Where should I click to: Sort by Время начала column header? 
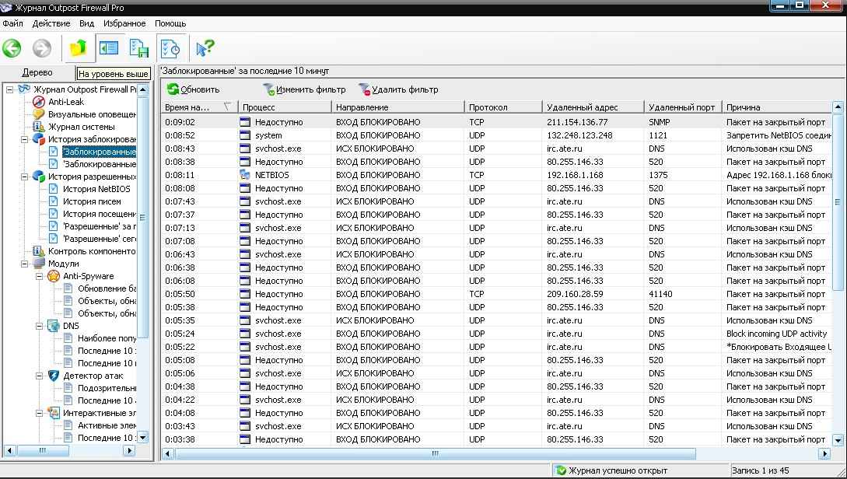coord(200,107)
